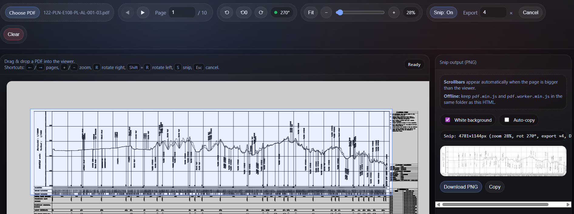Copy the snip to clipboard

(x=495, y=187)
